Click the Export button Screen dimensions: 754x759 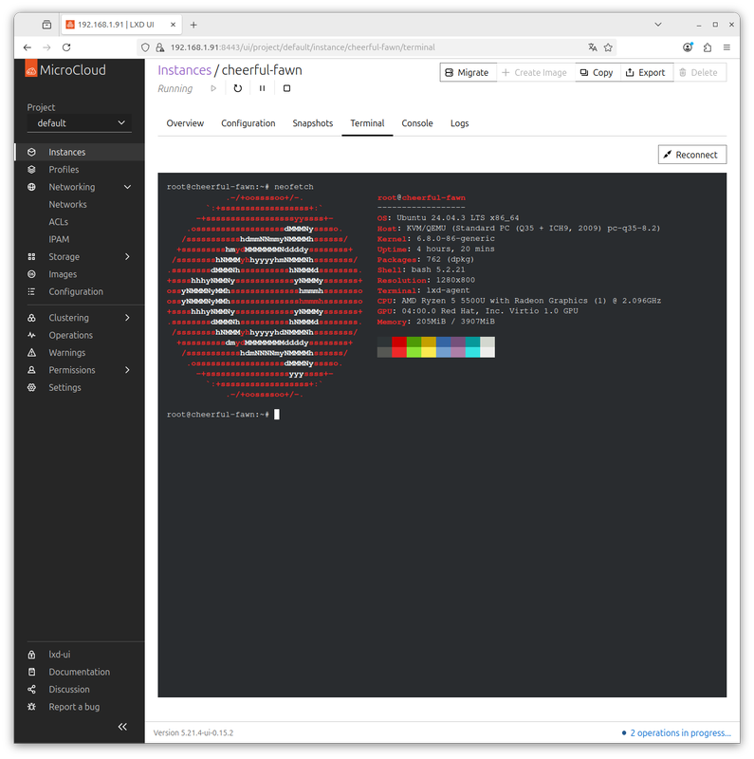coord(646,73)
